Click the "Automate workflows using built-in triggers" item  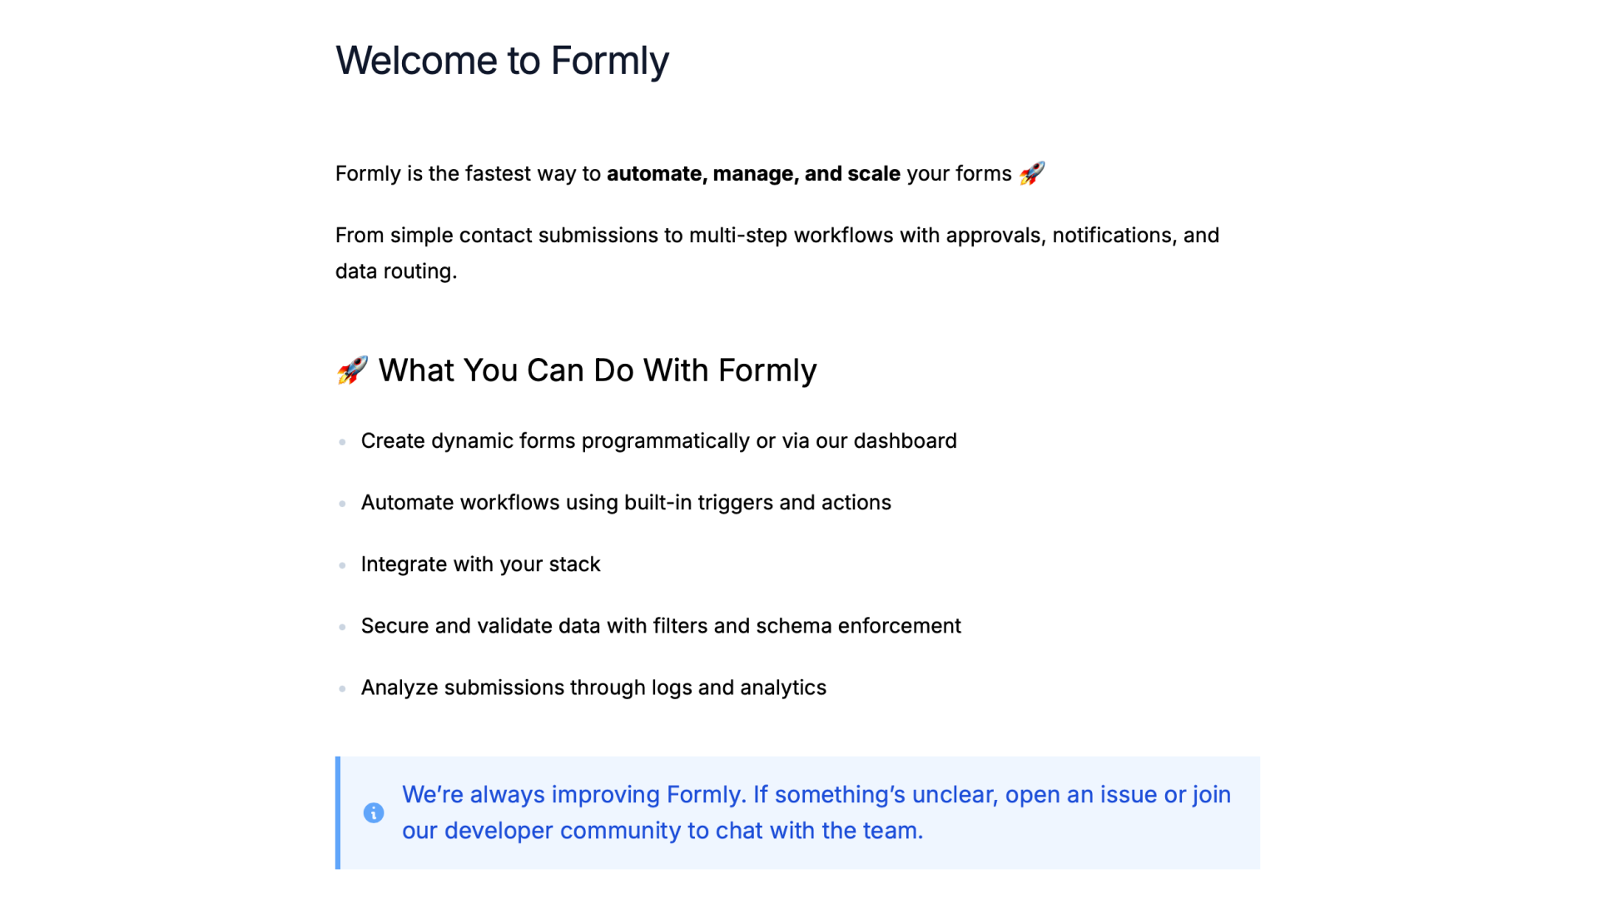(x=626, y=503)
